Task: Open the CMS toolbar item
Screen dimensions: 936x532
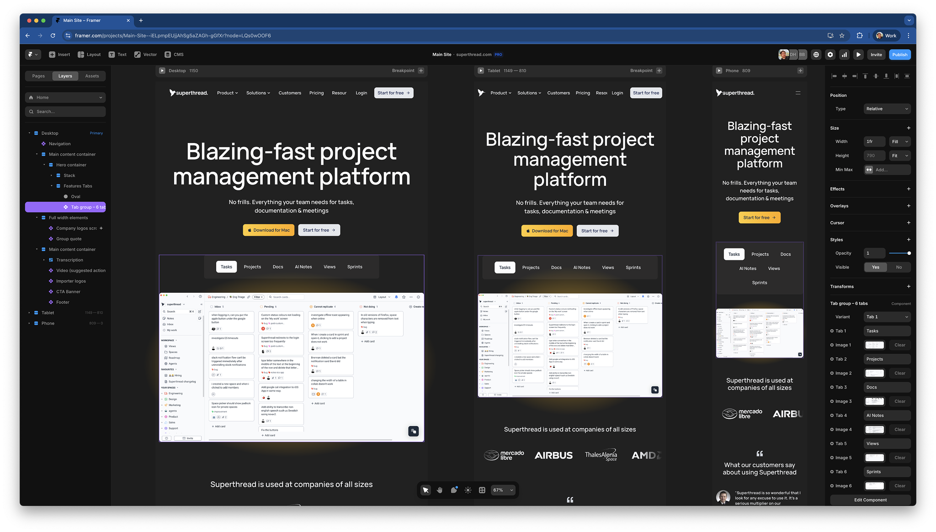Action: coord(174,54)
